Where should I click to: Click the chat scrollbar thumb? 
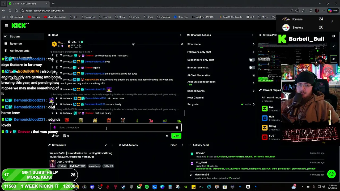pyautogui.click(x=185, y=113)
